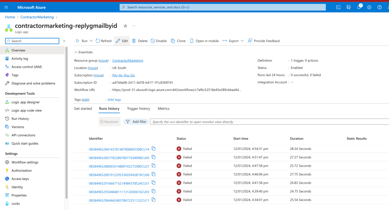Viewport: 389px width, 210px height.
Task: Switch to the Trigger history tab
Action: point(138,108)
